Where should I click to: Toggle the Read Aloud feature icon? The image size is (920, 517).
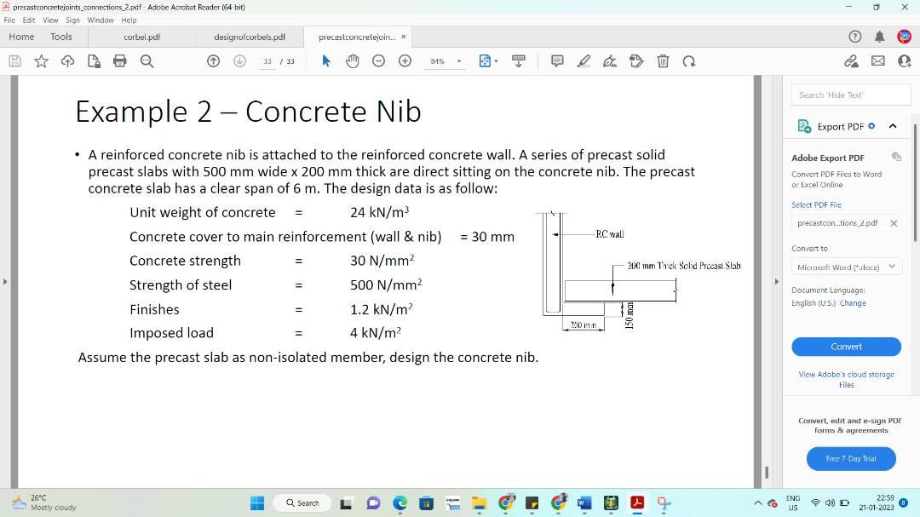pyautogui.click(x=519, y=60)
